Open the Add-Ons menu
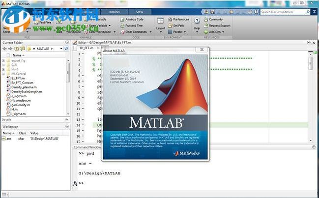The width and height of the screenshot is (319, 198). click(214, 32)
